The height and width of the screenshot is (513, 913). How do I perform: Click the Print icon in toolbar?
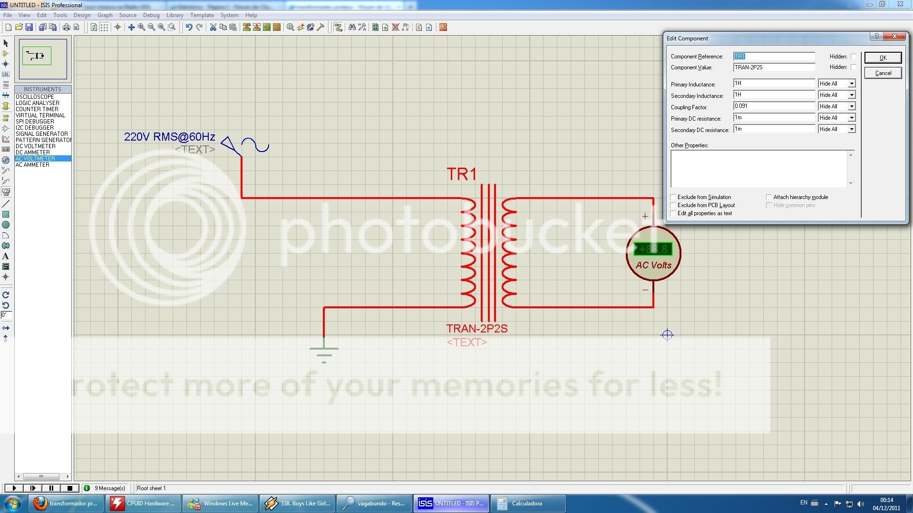(x=66, y=27)
